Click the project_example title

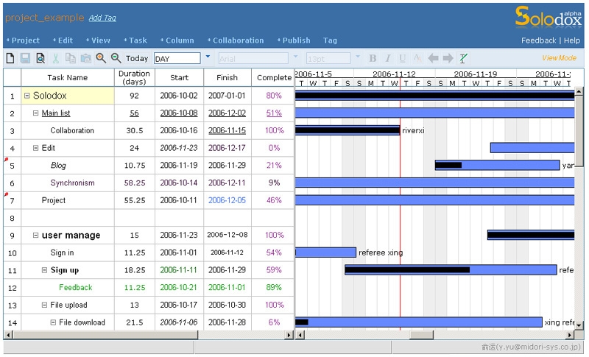pos(44,18)
